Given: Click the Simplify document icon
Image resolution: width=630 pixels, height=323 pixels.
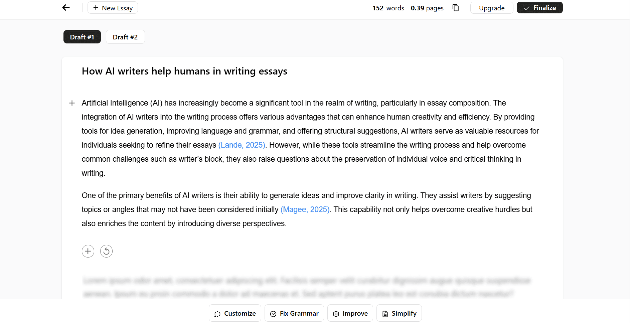Looking at the screenshot, I should point(384,313).
